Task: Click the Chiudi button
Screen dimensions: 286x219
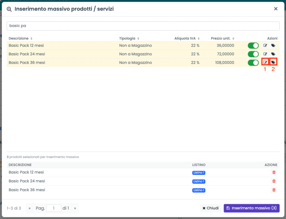Action: pyautogui.click(x=211, y=208)
